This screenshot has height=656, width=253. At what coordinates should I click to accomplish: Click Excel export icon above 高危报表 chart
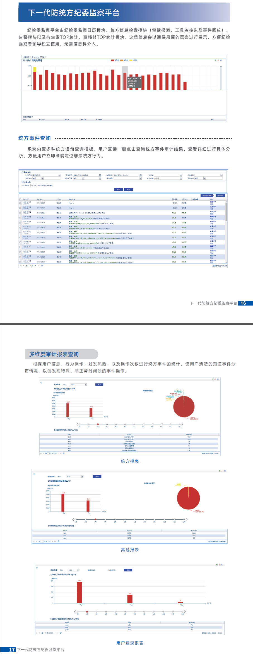coord(220,471)
